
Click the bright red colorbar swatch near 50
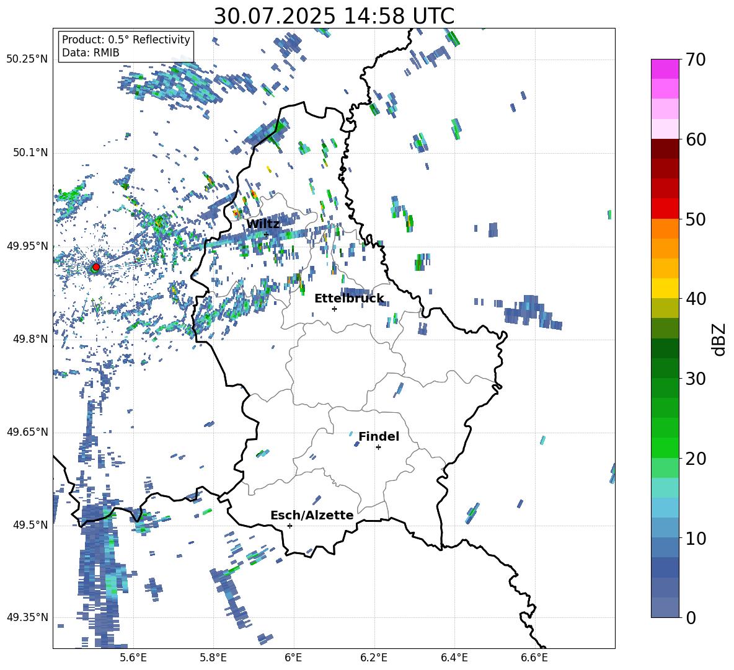pyautogui.click(x=665, y=209)
